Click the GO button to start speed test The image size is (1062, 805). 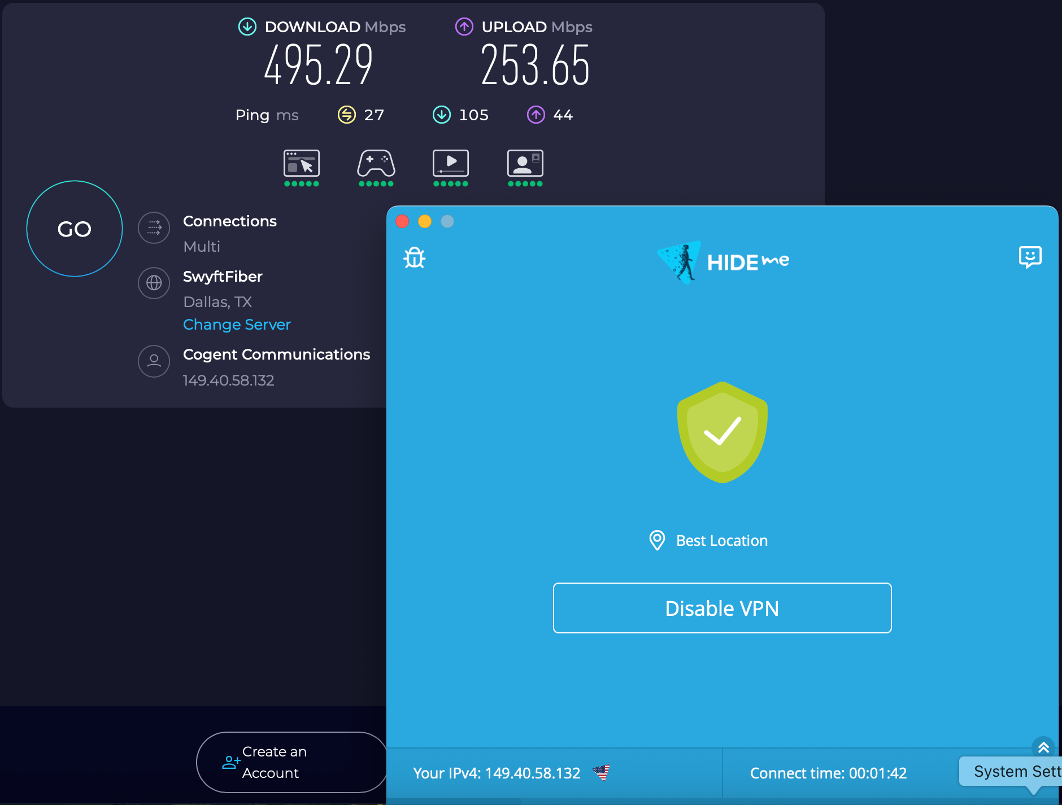[x=75, y=229]
